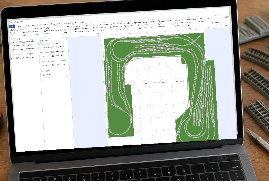The width and height of the screenshot is (269, 181).
Task: Select the X-shaped crossing track piece
Action: 52,52
